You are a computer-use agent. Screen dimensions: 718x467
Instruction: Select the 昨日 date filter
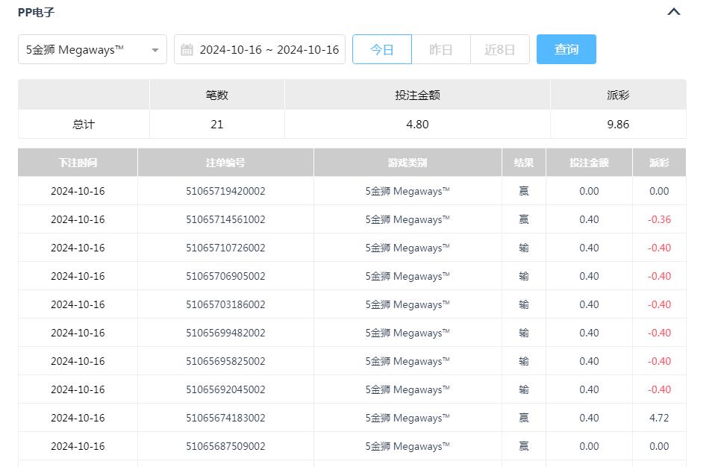(x=441, y=50)
